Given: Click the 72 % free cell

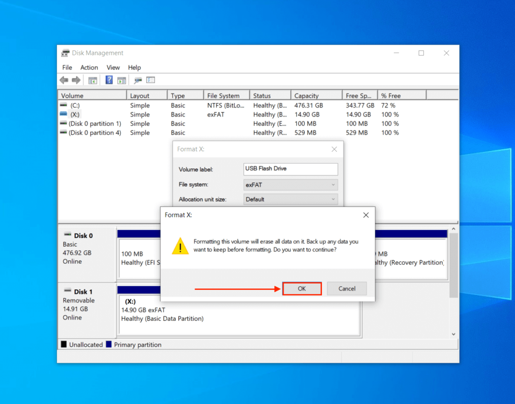Looking at the screenshot, I should [x=388, y=106].
